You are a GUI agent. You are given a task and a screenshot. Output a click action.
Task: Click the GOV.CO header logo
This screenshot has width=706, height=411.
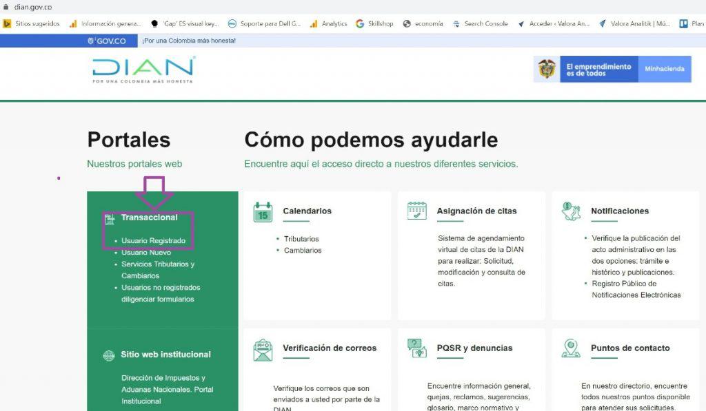[107, 41]
